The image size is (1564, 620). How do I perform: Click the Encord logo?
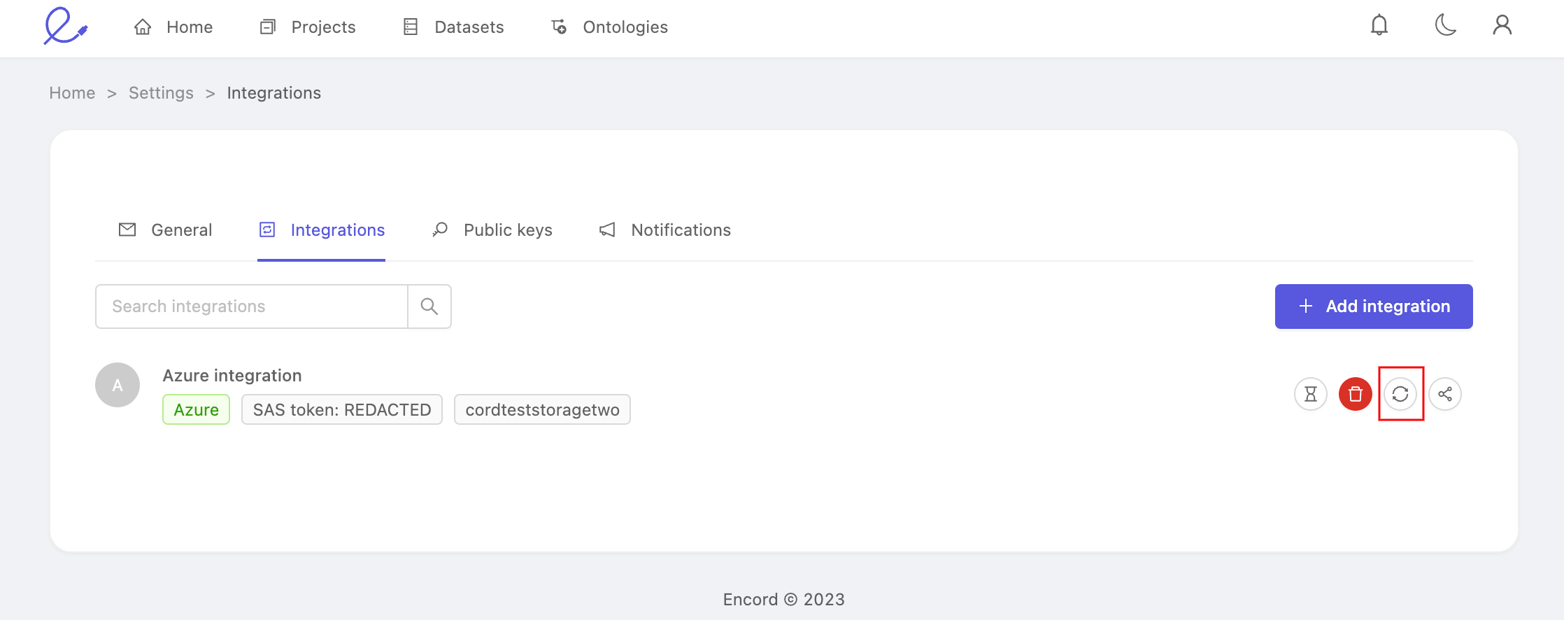66,27
